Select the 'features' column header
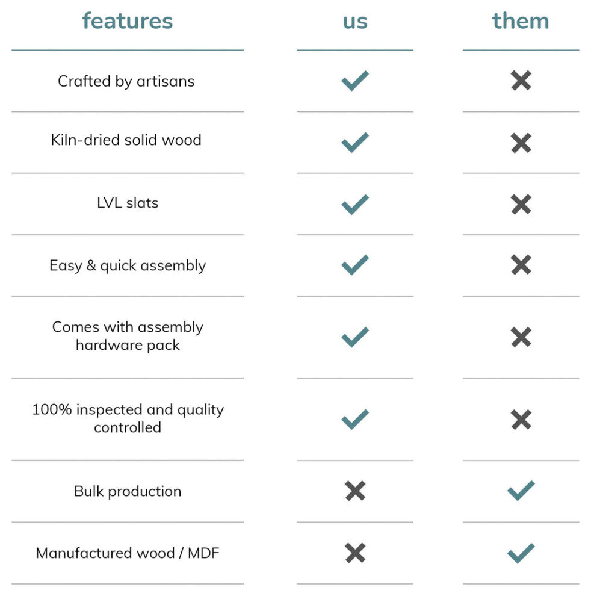This screenshot has width=591, height=596. [128, 21]
